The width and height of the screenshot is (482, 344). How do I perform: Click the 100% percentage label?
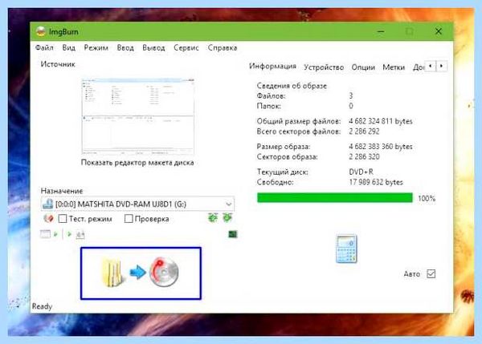[427, 199]
